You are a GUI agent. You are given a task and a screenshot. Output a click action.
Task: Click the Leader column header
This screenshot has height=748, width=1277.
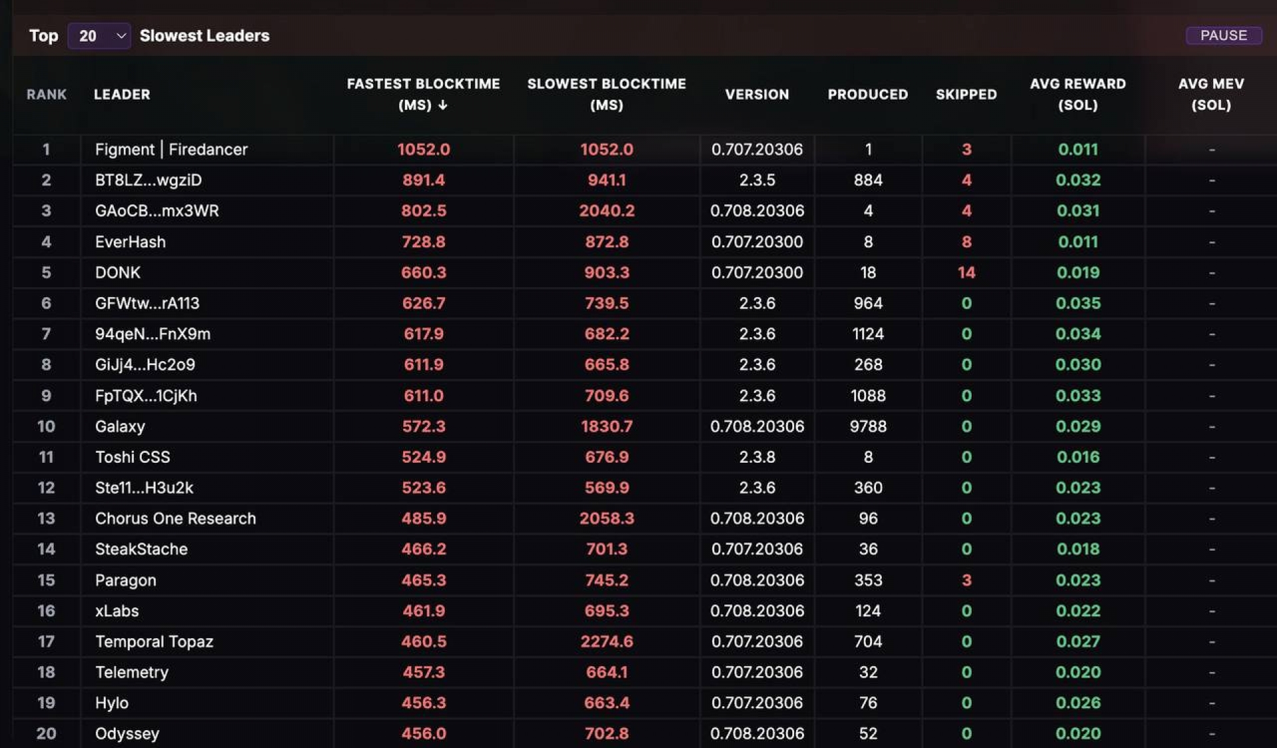tap(122, 94)
